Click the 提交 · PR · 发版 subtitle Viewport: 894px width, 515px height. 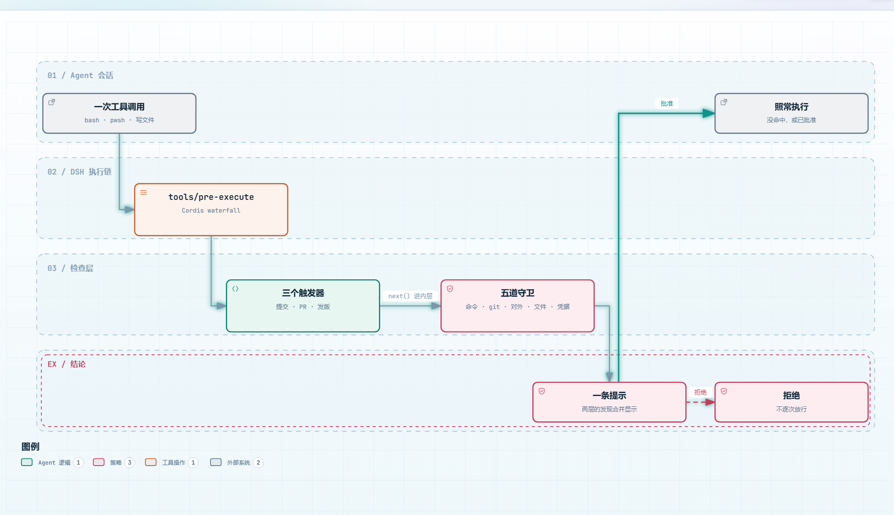[303, 307]
